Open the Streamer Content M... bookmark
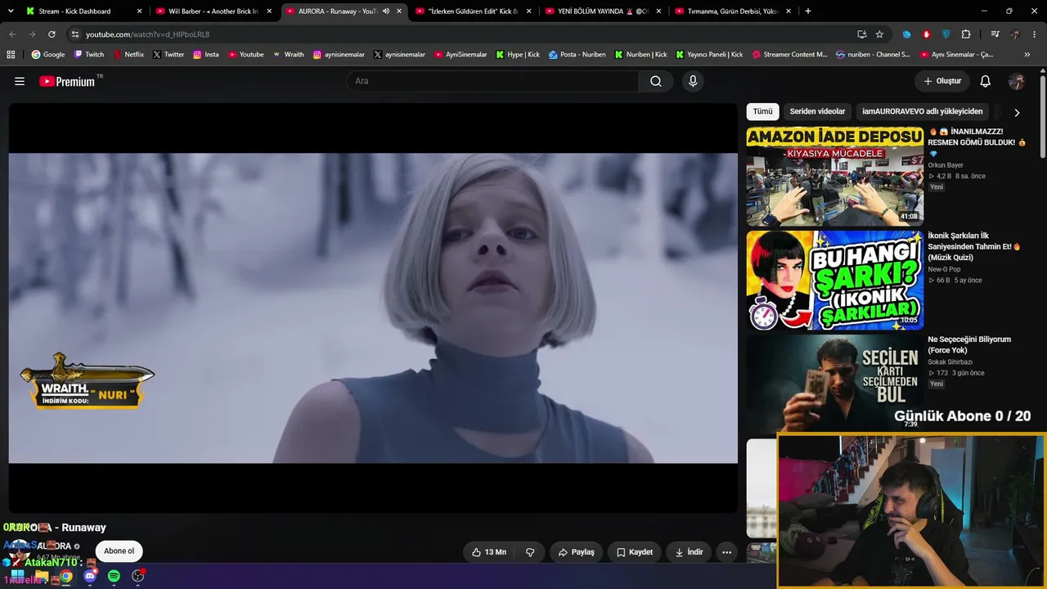The image size is (1047, 589). coord(789,55)
